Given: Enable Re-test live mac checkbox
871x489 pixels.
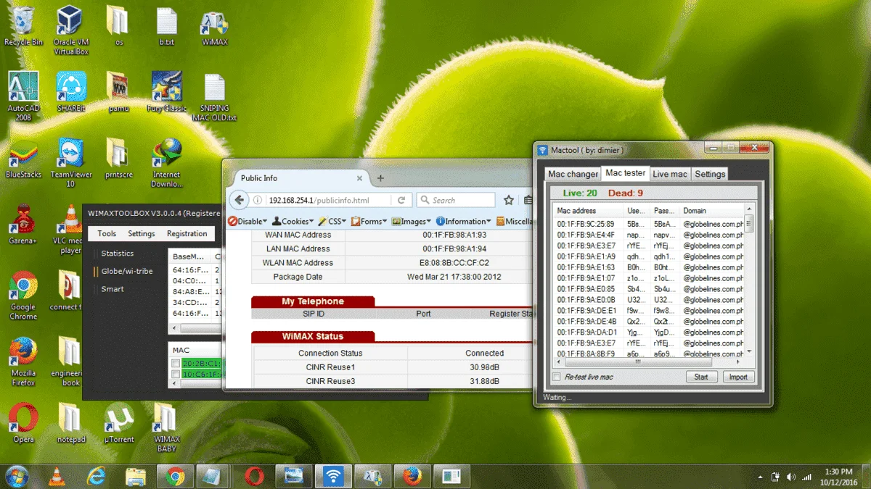Looking at the screenshot, I should 557,377.
